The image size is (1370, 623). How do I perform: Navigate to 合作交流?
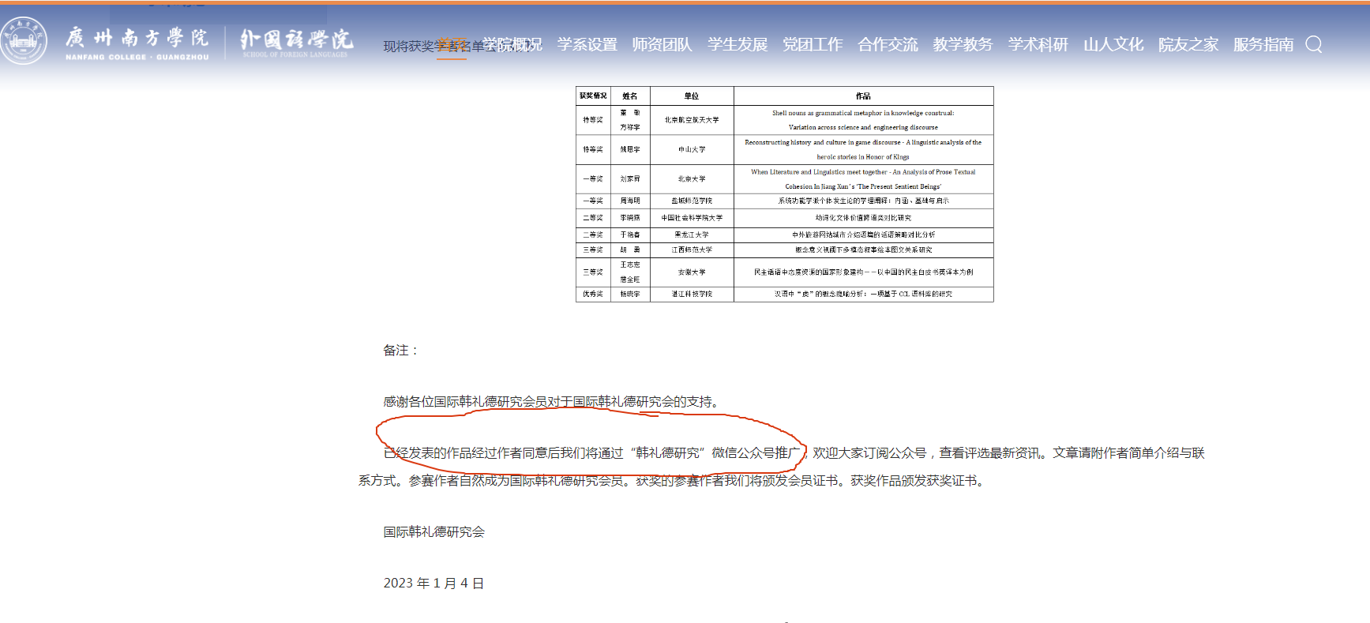(x=888, y=44)
